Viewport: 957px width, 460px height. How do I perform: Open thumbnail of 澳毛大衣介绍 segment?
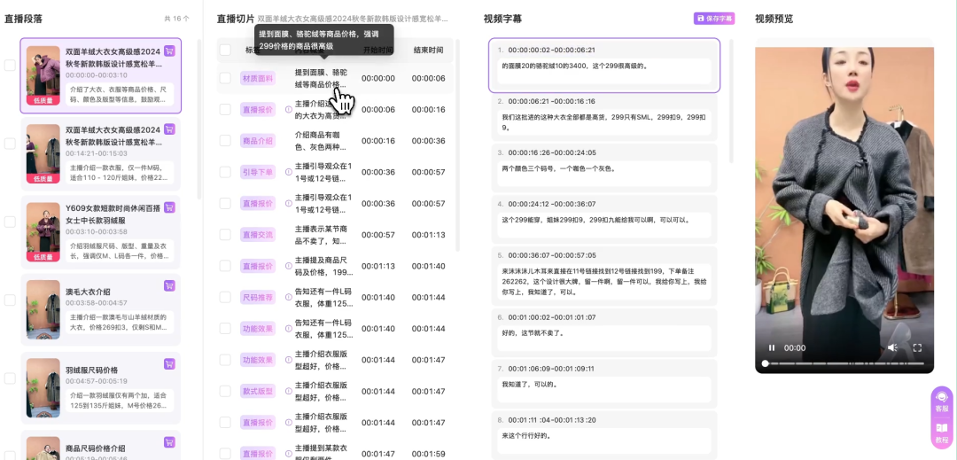tap(43, 310)
